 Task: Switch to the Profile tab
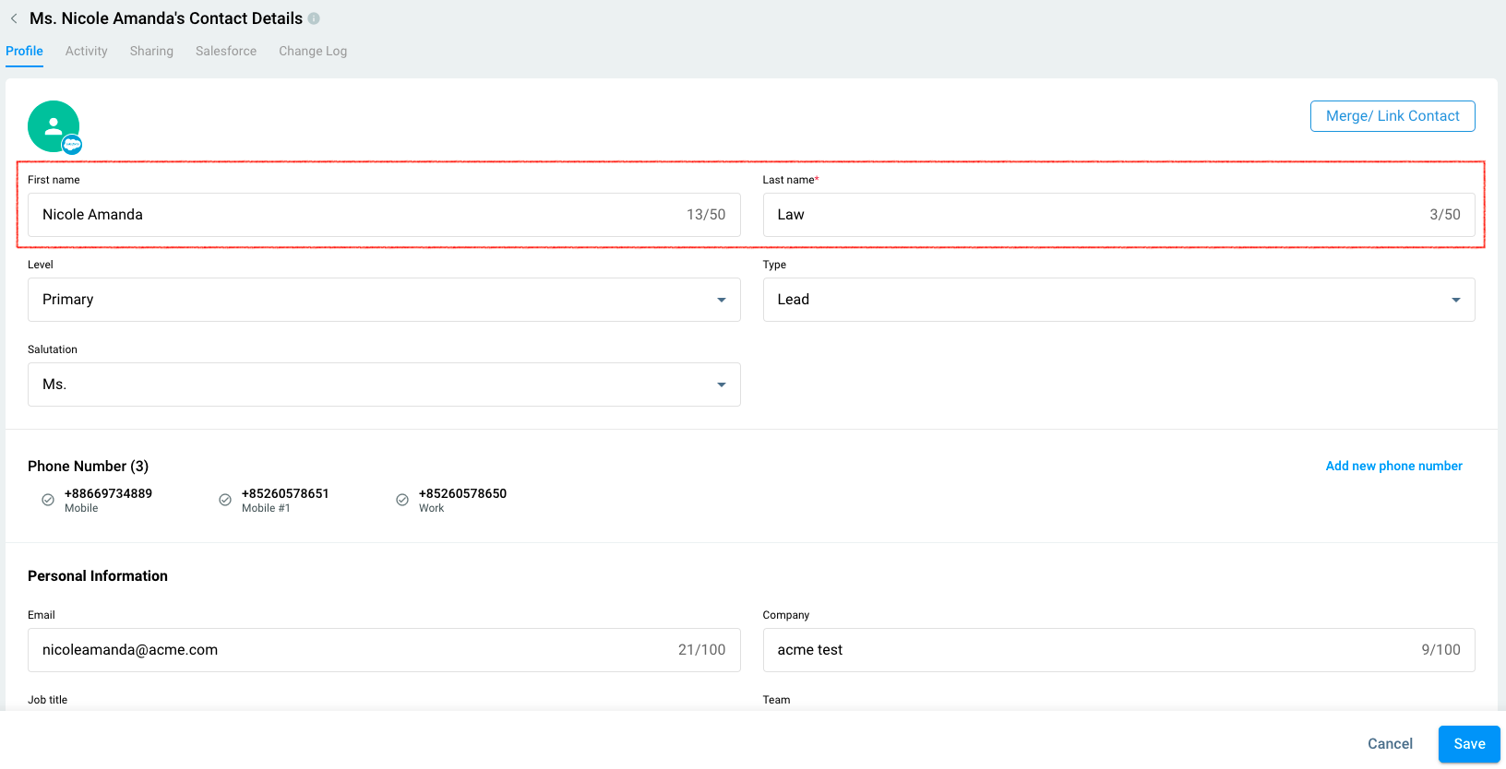coord(24,52)
